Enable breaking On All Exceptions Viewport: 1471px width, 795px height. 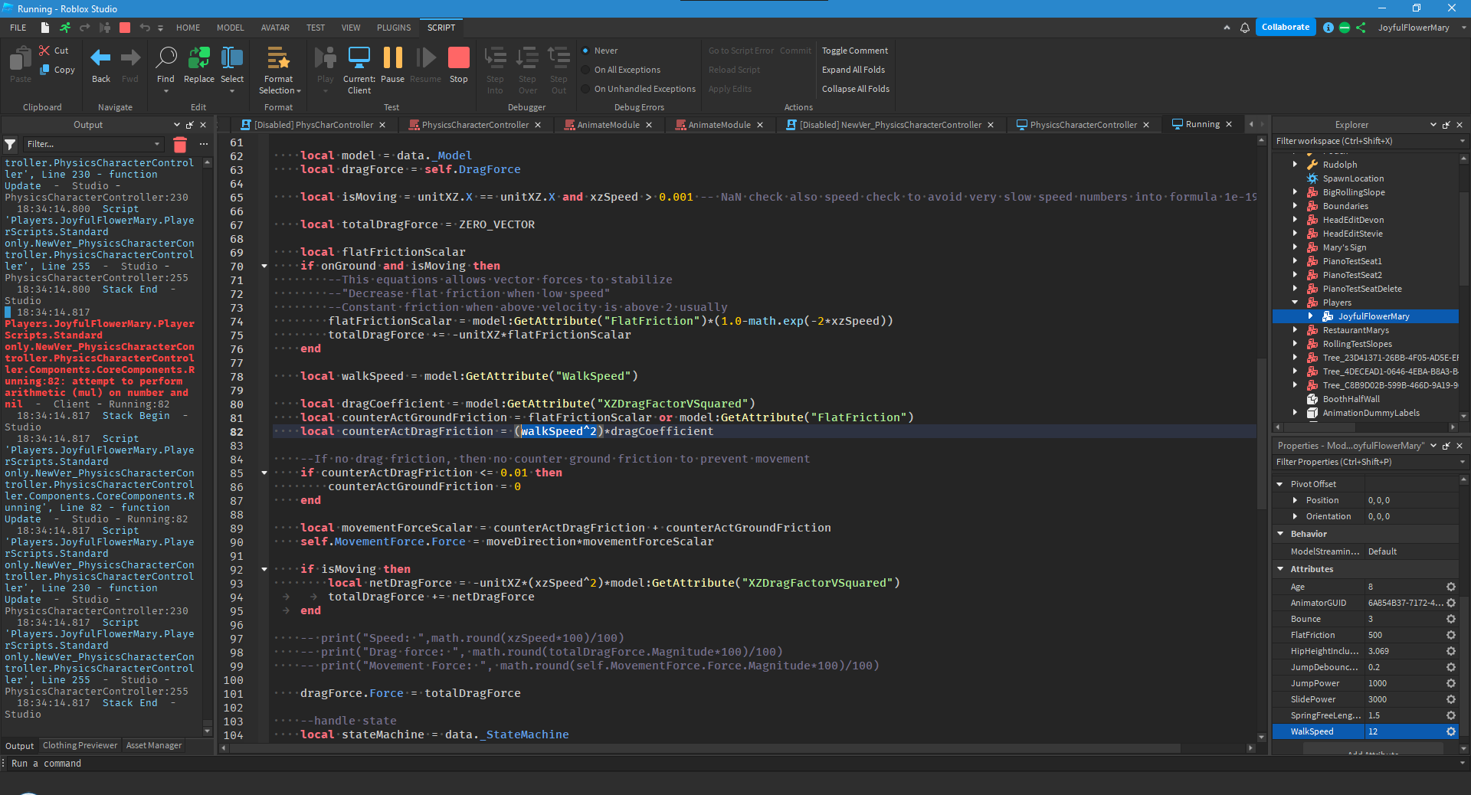coord(587,70)
